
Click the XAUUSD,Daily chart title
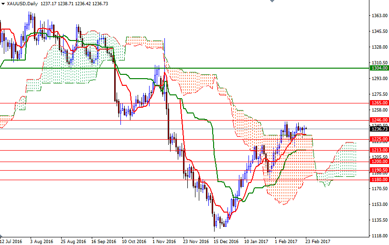[23, 3]
